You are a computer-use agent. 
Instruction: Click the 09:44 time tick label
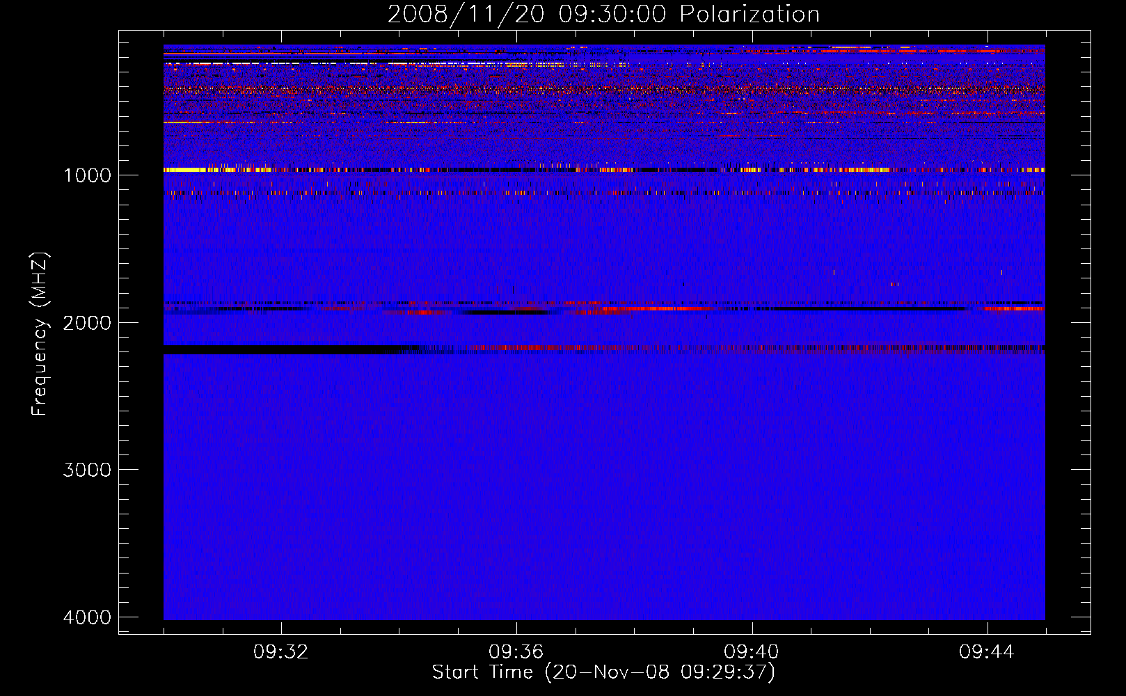[x=987, y=652]
